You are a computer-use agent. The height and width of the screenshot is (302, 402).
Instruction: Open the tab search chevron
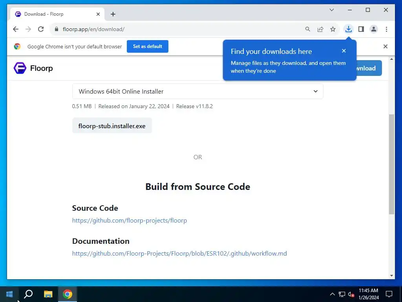tap(331, 10)
